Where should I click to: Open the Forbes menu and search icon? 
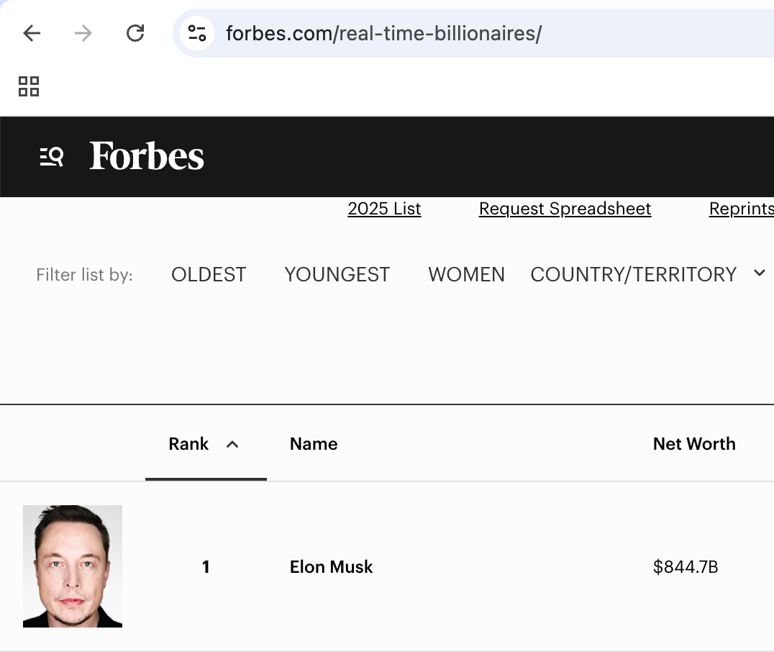click(52, 156)
